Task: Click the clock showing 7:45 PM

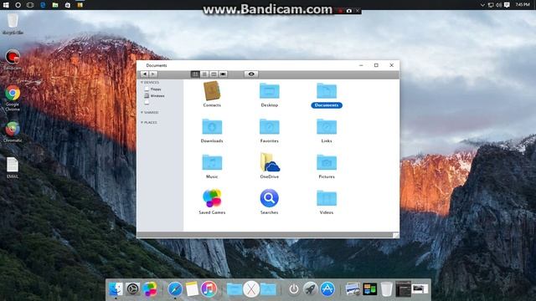Action: (x=523, y=5)
